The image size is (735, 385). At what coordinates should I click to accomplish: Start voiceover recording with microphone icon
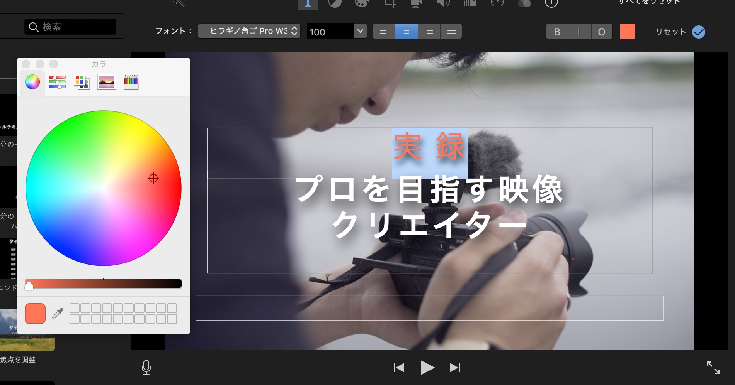pos(146,368)
